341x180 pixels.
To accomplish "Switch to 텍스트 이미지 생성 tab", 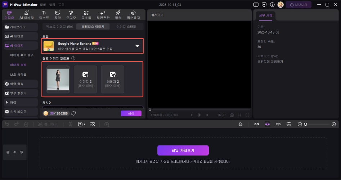I will [59, 27].
